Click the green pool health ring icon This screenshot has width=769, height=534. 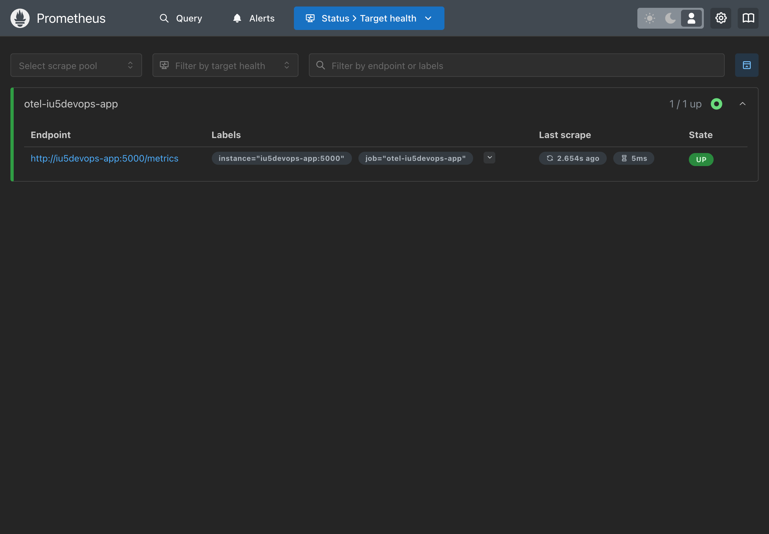pos(716,104)
